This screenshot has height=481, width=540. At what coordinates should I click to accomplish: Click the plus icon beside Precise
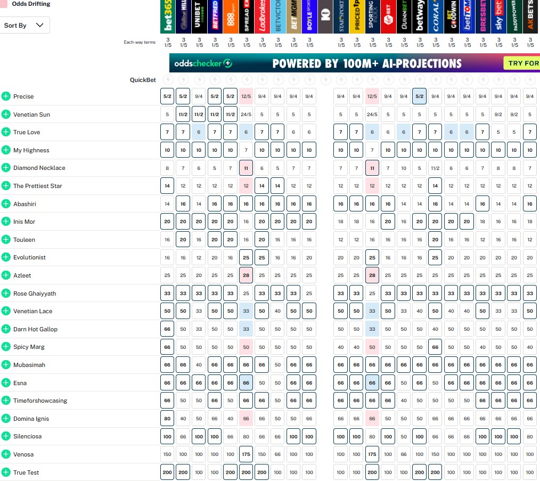coord(6,96)
